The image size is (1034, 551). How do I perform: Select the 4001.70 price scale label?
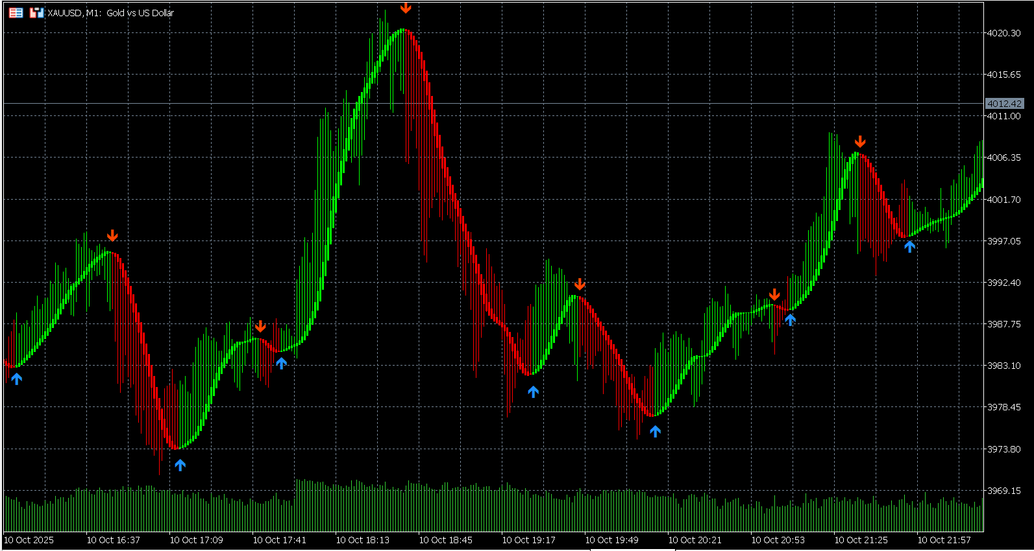tap(1004, 200)
